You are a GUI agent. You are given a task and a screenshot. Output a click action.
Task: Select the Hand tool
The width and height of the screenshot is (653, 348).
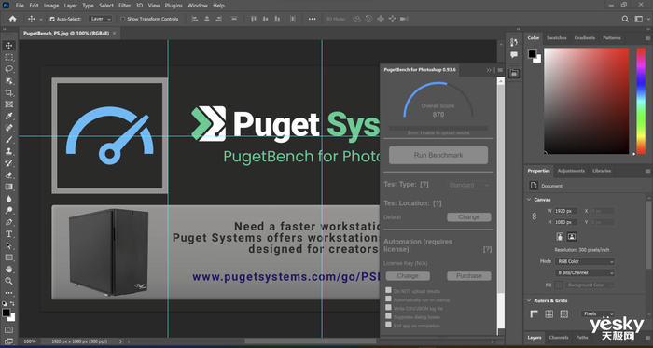click(8, 270)
